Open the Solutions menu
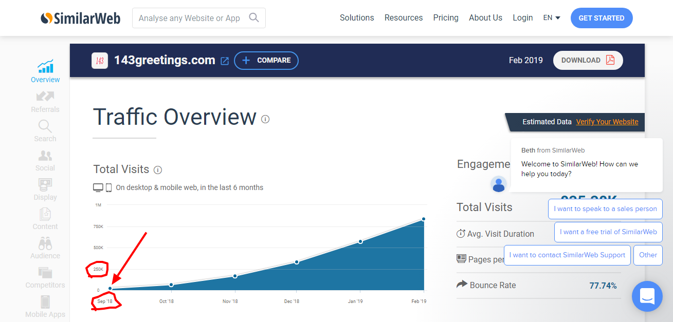This screenshot has width=673, height=322. [x=357, y=18]
